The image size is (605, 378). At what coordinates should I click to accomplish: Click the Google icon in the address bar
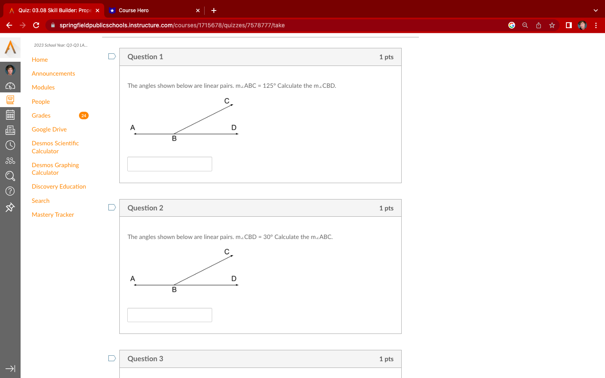coord(512,25)
